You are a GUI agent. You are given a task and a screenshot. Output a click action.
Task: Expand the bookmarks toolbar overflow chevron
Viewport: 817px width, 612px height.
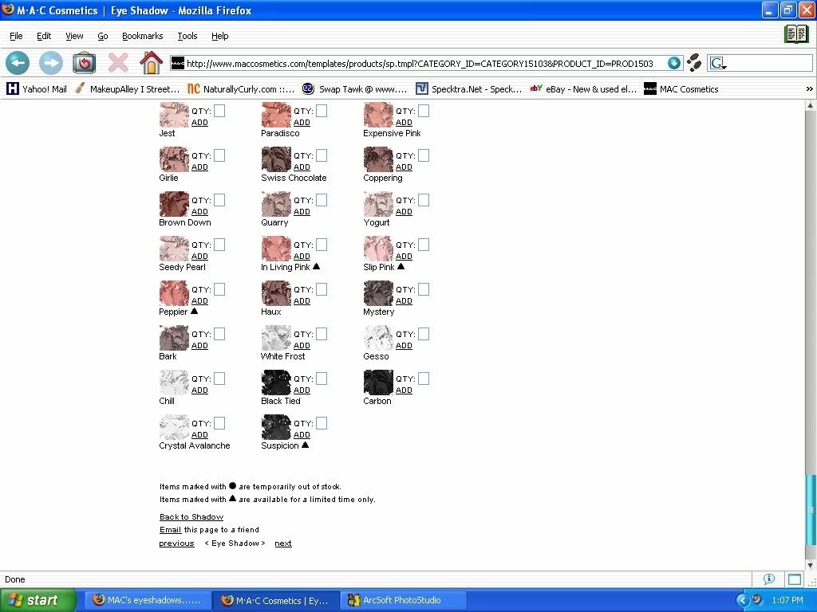click(809, 89)
